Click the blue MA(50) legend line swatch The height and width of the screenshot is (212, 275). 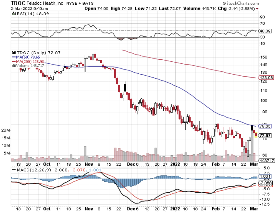point(13,57)
